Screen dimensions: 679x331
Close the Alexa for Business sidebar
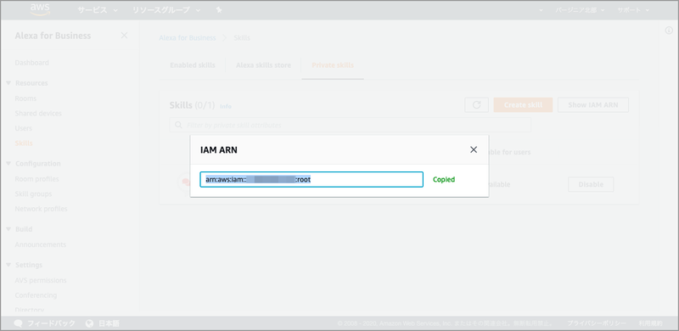(124, 36)
